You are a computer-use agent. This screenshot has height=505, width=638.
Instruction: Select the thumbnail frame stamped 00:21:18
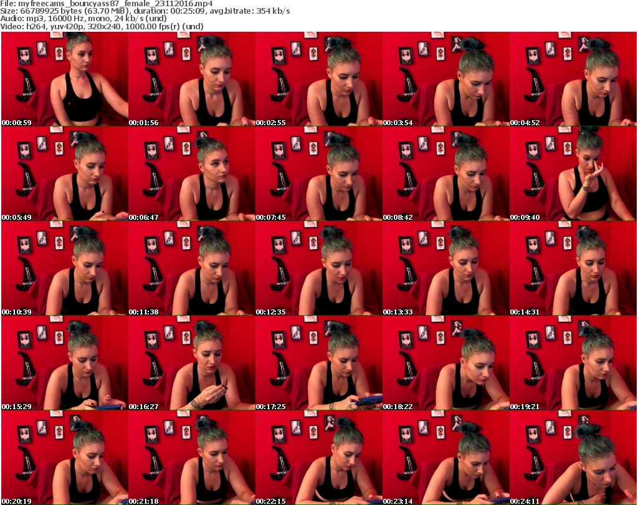tap(192, 458)
